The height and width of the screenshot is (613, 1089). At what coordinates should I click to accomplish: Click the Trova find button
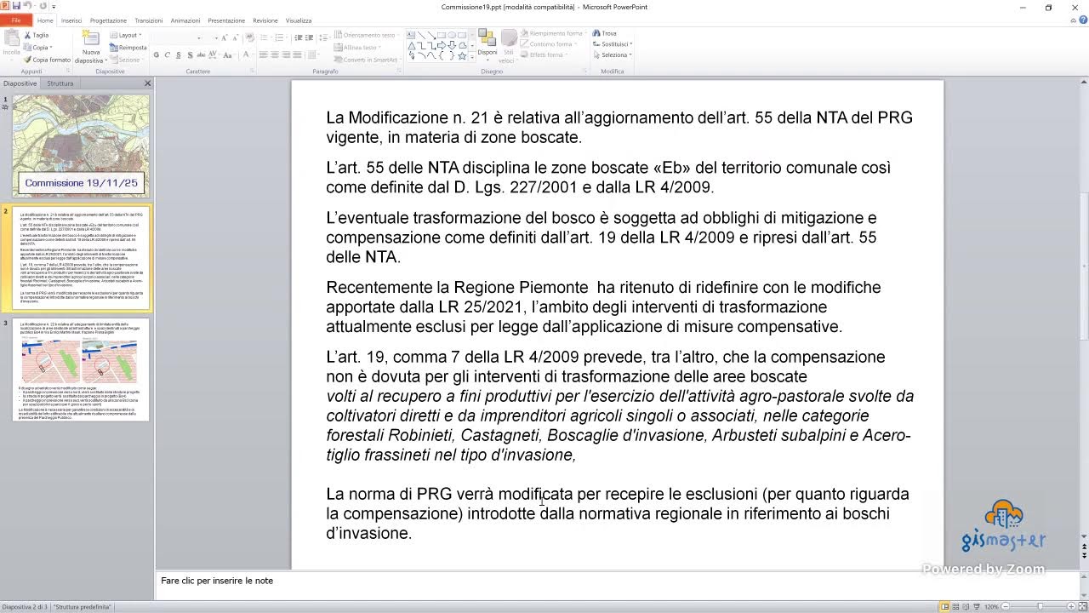(x=604, y=34)
